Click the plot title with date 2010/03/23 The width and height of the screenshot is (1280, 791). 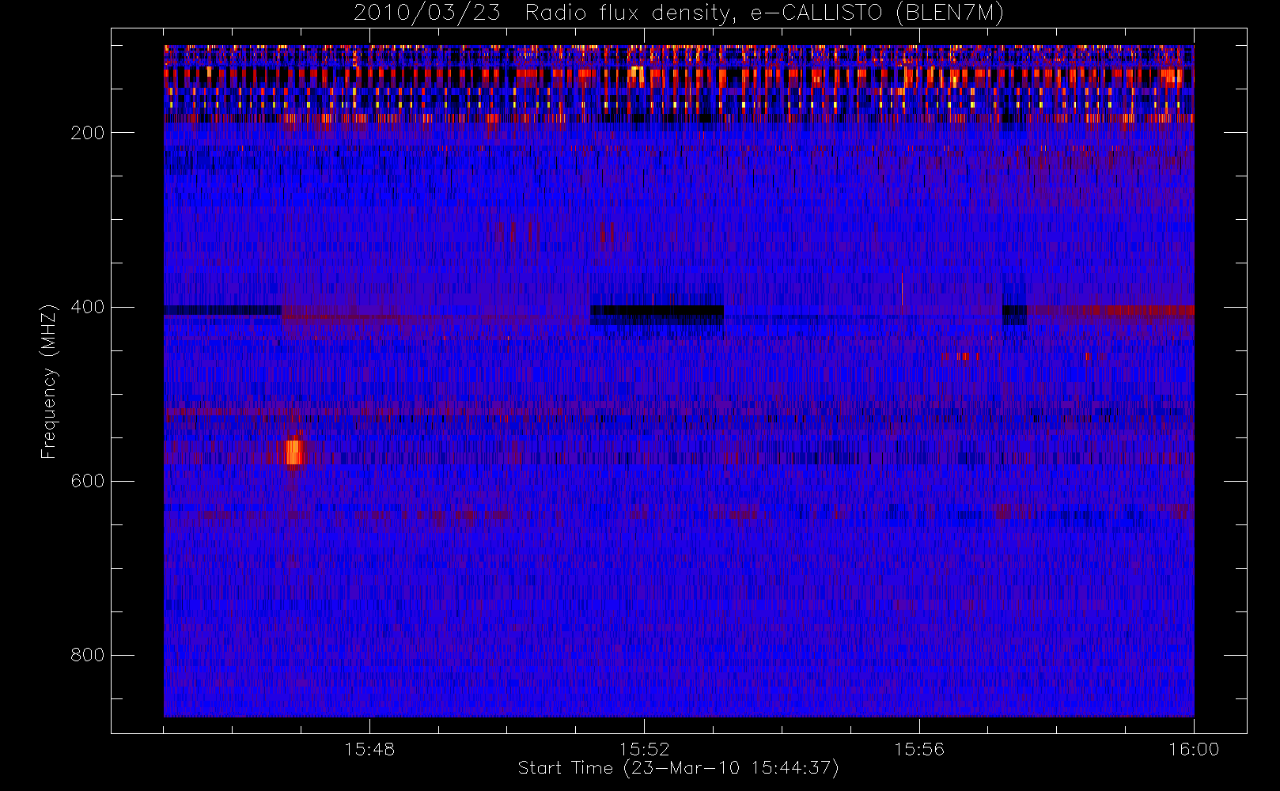pos(678,13)
